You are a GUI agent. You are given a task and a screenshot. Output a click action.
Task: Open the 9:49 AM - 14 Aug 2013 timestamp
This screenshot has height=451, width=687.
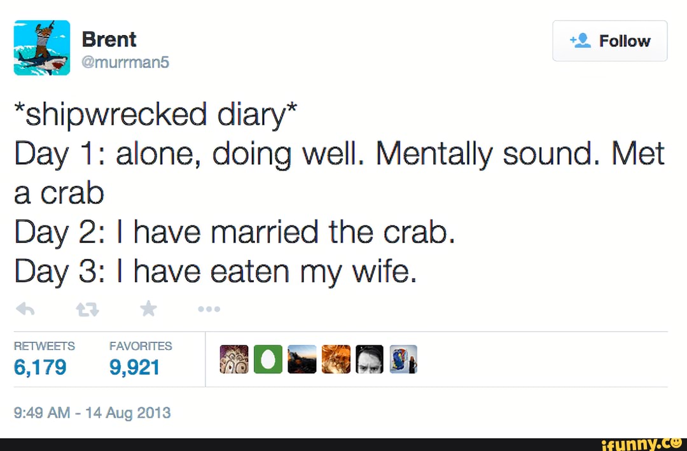(x=92, y=413)
